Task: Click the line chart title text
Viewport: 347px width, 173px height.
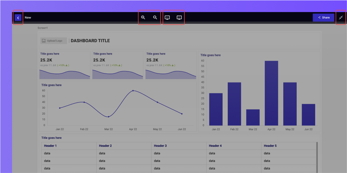Action: point(52,85)
